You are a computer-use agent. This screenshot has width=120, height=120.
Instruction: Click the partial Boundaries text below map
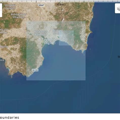pyautogui.click(x=9, y=117)
